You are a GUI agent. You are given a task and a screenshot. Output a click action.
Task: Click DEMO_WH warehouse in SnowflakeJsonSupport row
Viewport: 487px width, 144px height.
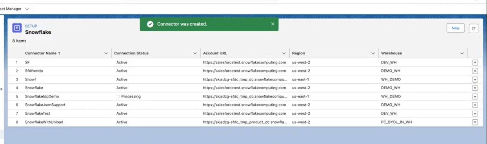[x=391, y=105]
